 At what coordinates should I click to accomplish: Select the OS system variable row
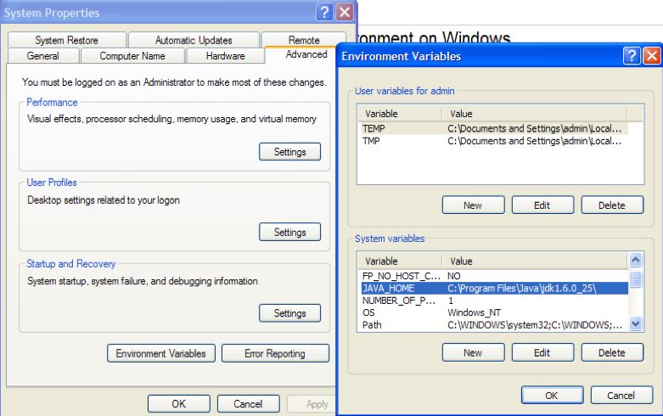495,312
